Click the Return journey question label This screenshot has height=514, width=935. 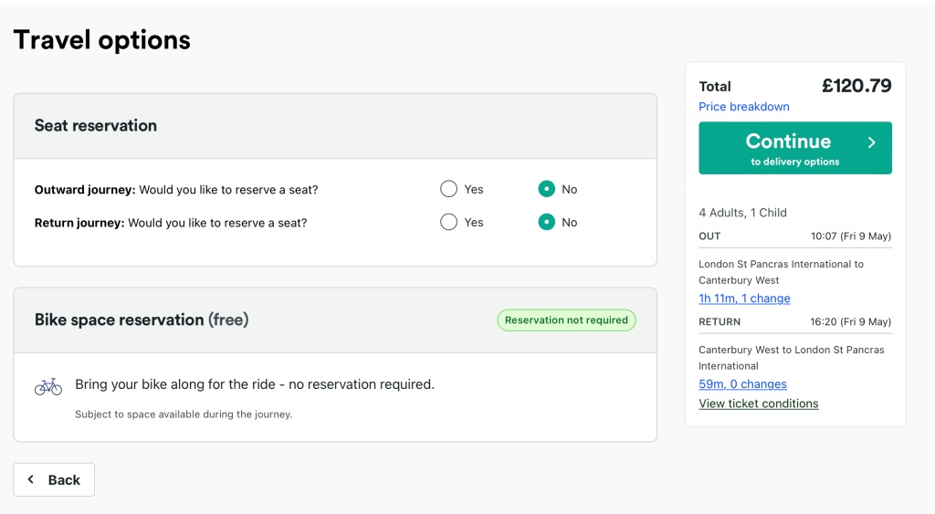[171, 223]
